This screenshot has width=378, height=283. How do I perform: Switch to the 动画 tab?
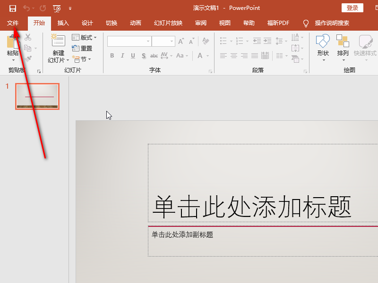(136, 23)
